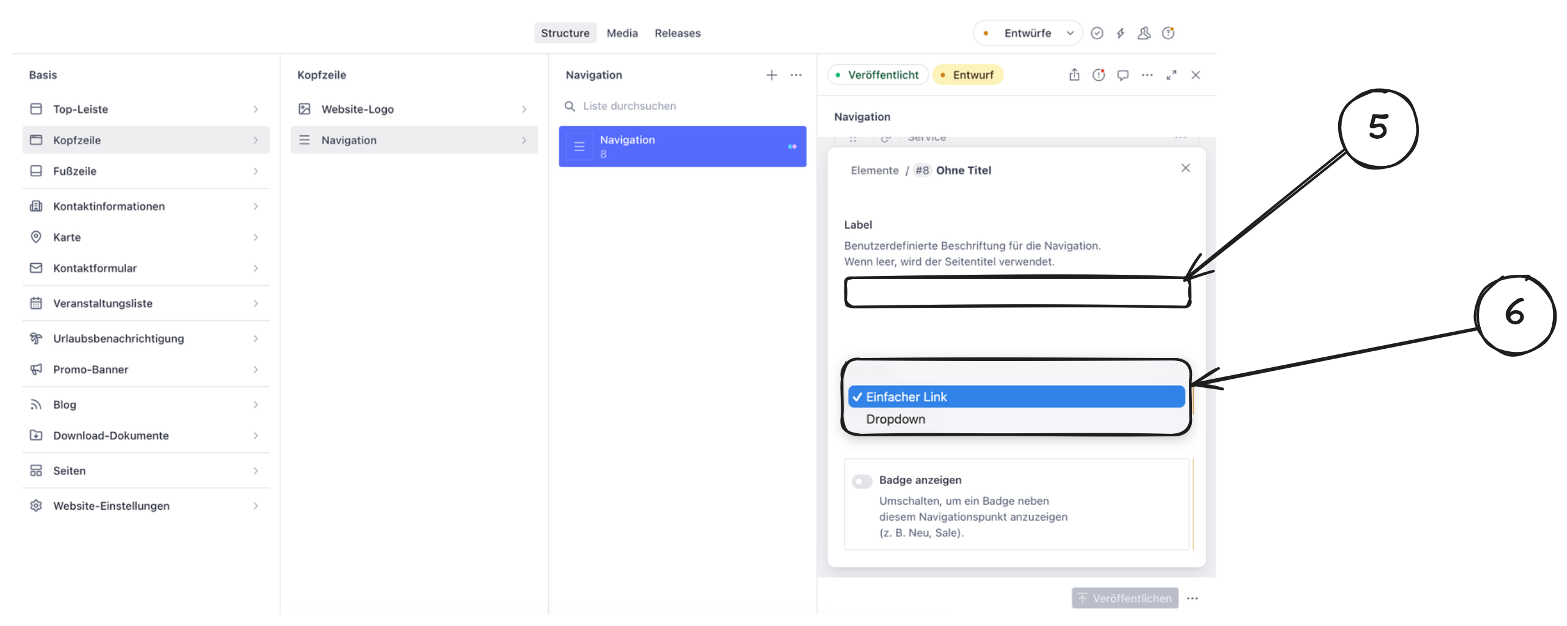Click the Veranstaltungsliste calendar icon

tap(36, 304)
